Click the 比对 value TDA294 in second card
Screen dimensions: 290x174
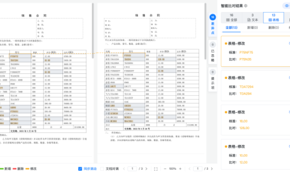pyautogui.click(x=246, y=94)
